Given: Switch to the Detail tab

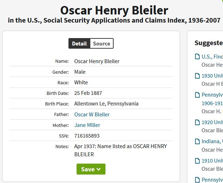Looking at the screenshot, I should pos(79,44).
